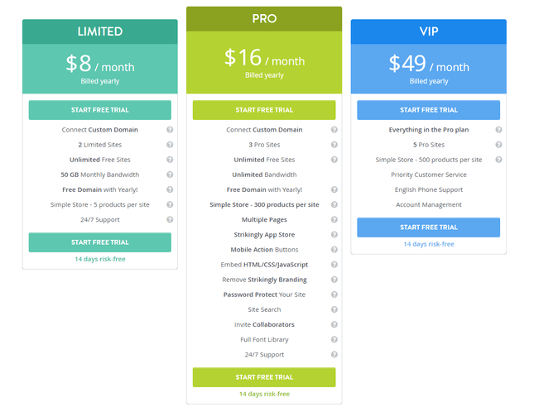The height and width of the screenshot is (412, 534).
Task: Show help icon for Password Protect Your Site
Action: 334,295
